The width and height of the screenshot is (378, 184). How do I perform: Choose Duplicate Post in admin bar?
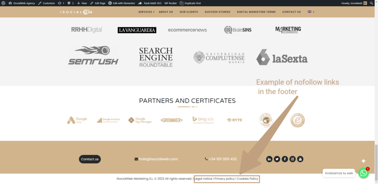[190, 3]
